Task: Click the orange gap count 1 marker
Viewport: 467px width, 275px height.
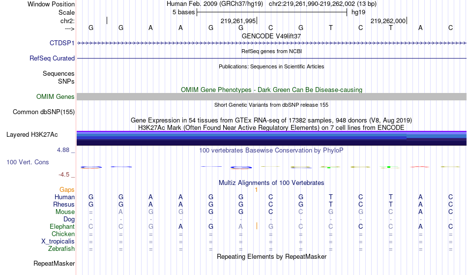Action: click(256, 190)
